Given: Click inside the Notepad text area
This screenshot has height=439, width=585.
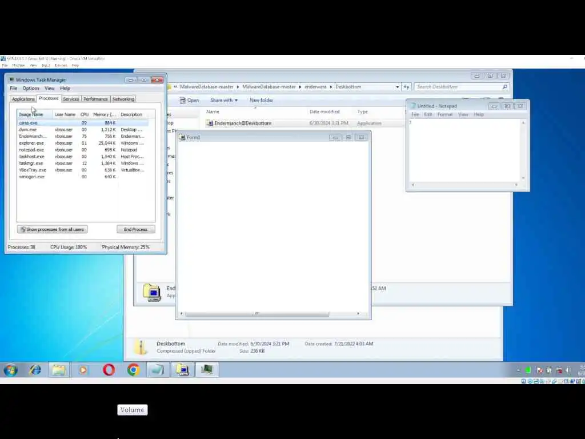Looking at the screenshot, I should coord(464,150).
